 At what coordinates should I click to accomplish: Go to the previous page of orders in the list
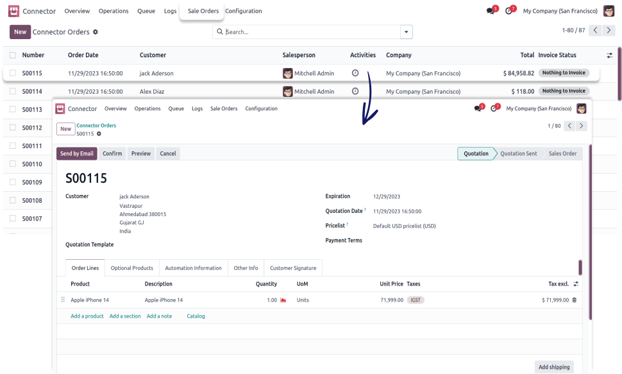pos(595,30)
